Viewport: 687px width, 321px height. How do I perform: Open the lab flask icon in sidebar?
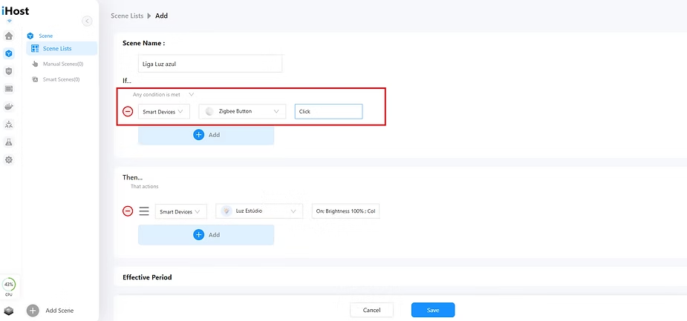tap(9, 142)
